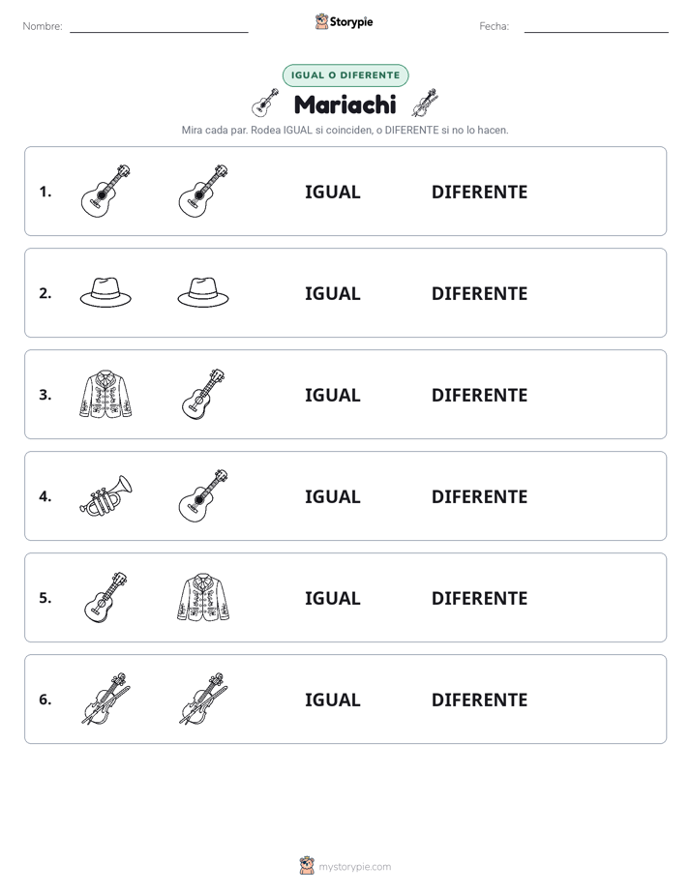Select the ukulele in row 5

coord(105,597)
